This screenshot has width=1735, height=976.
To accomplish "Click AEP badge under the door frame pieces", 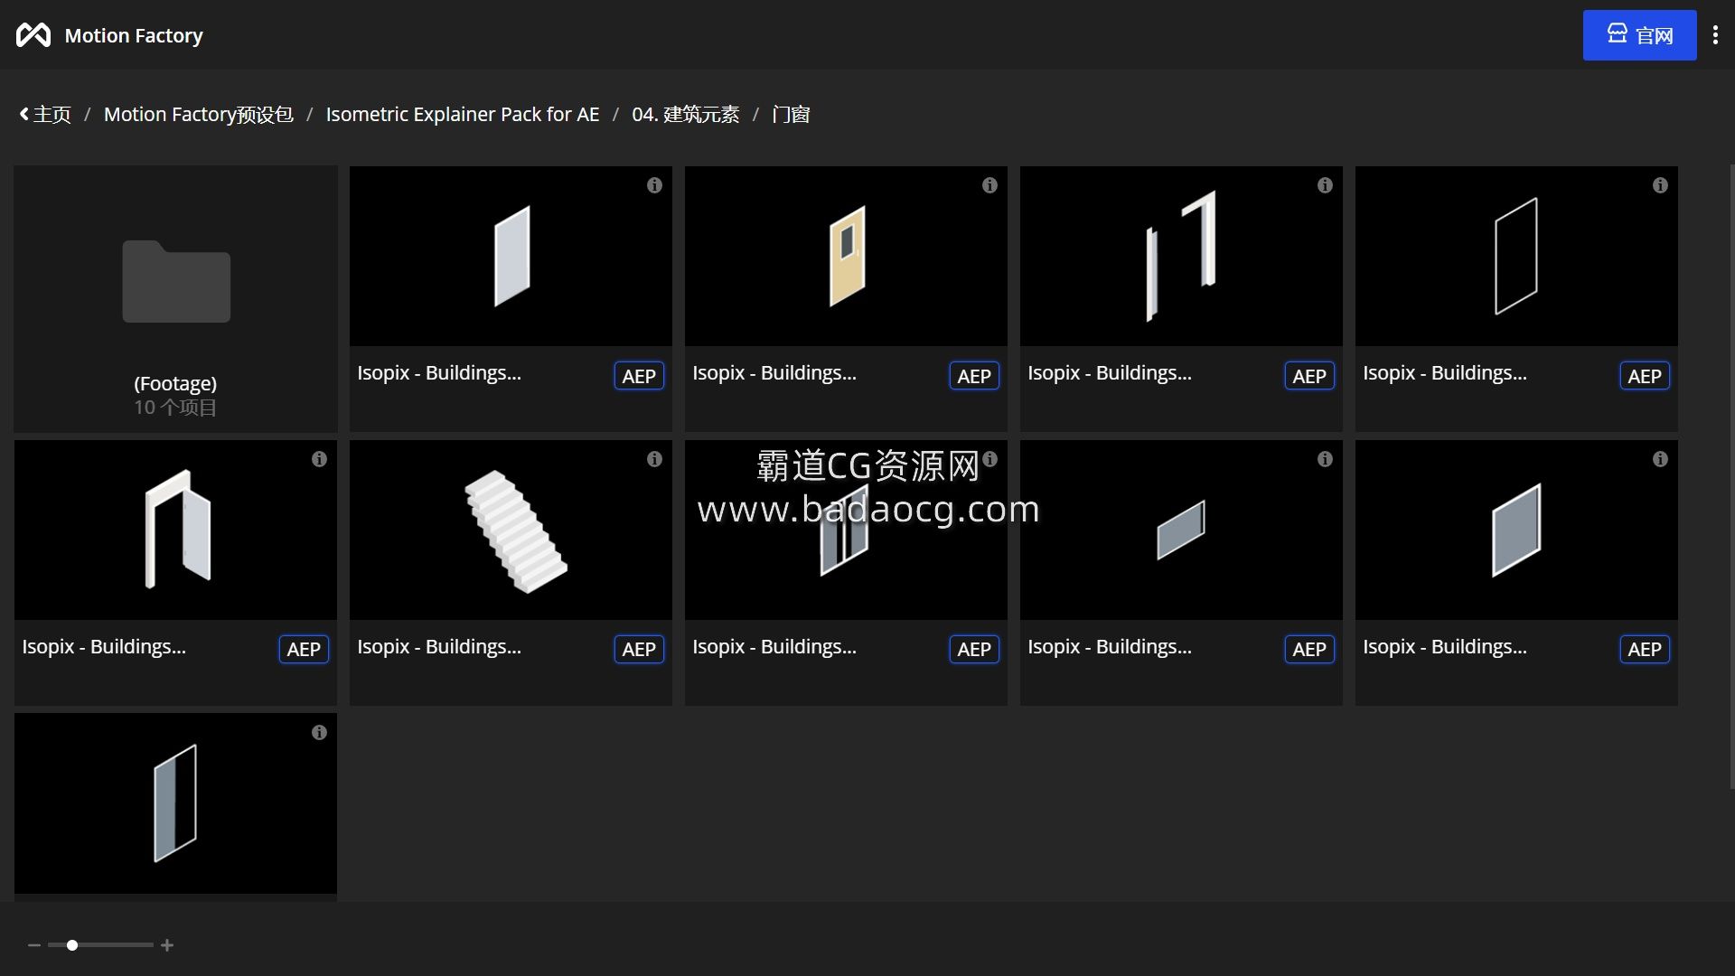I will [x=1309, y=376].
